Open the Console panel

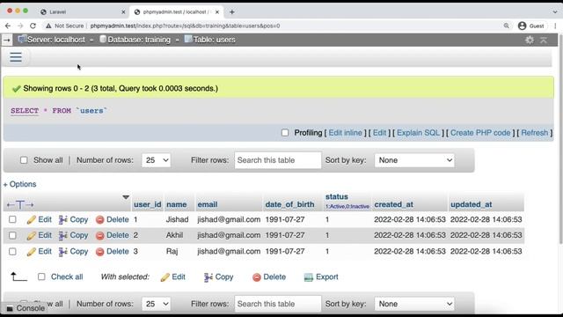(26, 308)
